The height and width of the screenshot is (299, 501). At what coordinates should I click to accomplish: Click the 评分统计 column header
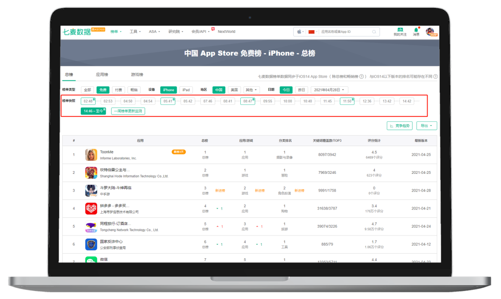pos(374,141)
